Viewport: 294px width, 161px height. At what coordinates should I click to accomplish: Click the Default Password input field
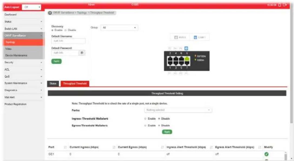(x=65, y=53)
